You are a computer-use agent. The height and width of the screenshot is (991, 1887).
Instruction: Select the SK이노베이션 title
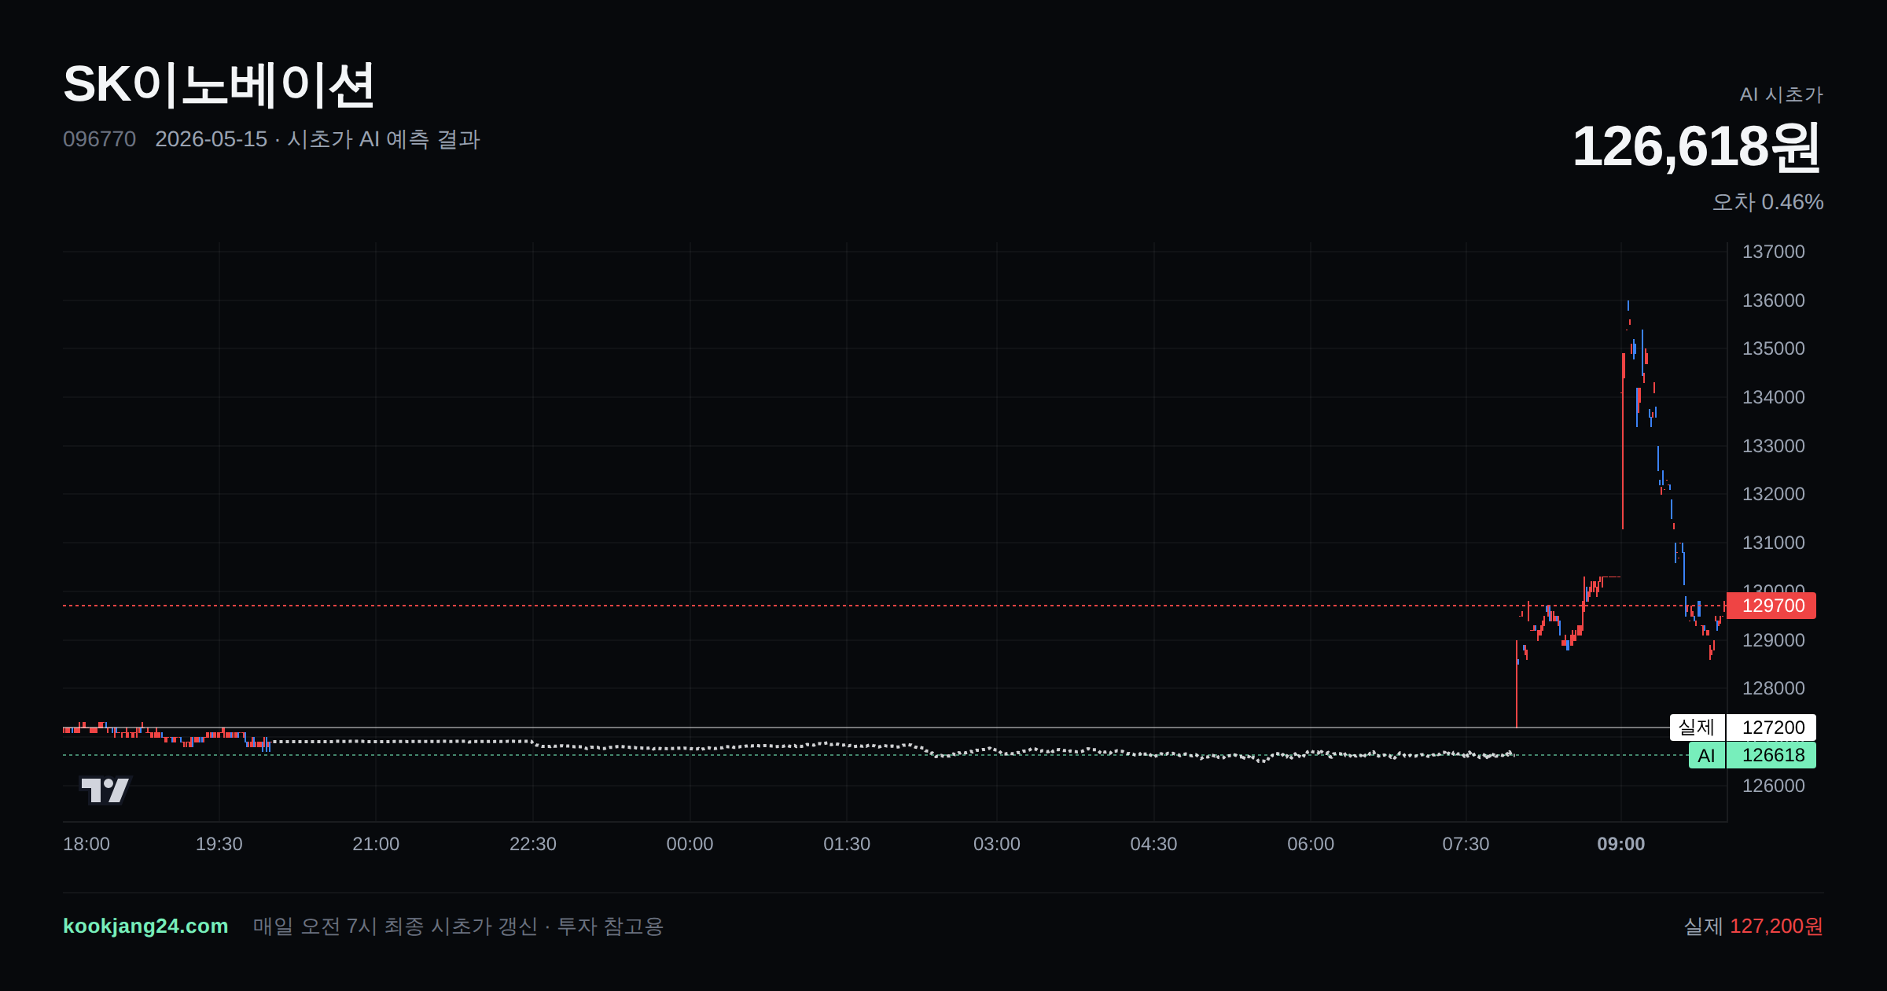[x=219, y=85]
